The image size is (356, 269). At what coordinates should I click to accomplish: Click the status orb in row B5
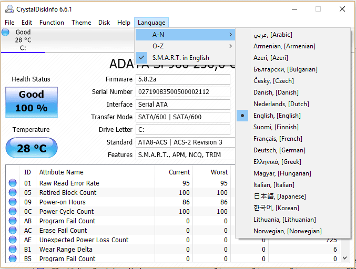click(x=13, y=258)
